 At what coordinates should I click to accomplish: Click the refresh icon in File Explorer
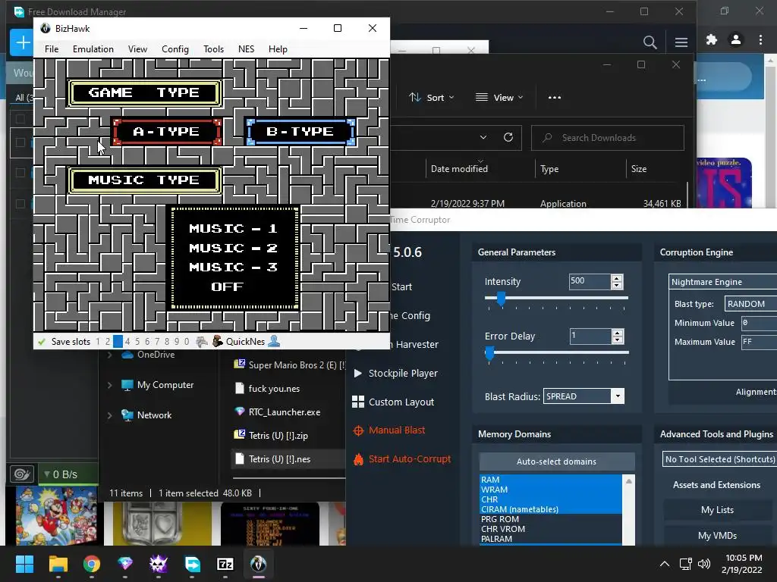508,138
